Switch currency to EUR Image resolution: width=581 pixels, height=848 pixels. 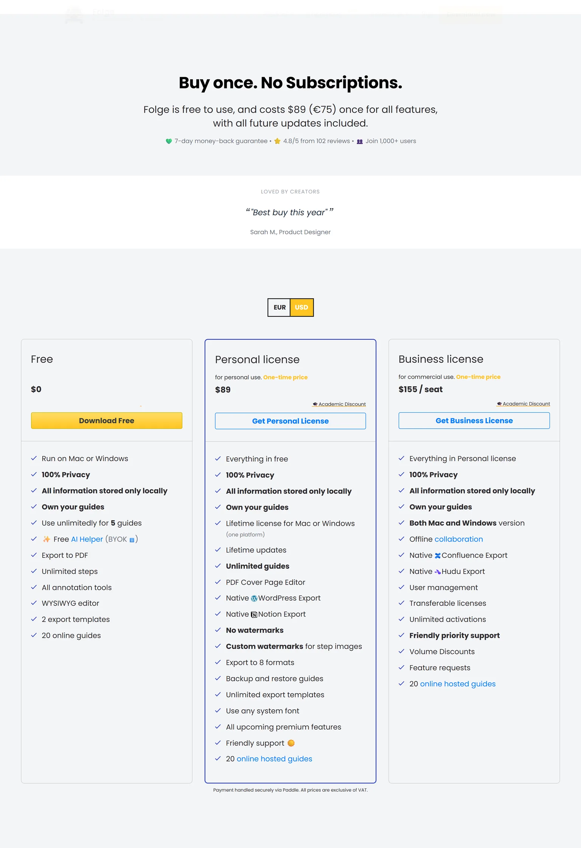coord(279,307)
